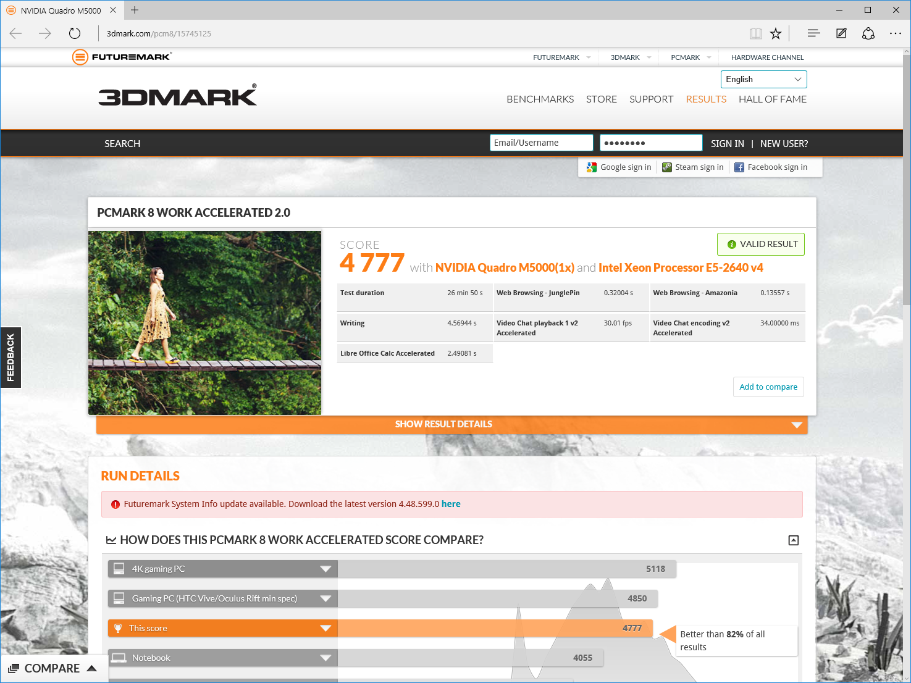Viewport: 911px width, 683px height.
Task: Click the password field
Action: [x=651, y=143]
